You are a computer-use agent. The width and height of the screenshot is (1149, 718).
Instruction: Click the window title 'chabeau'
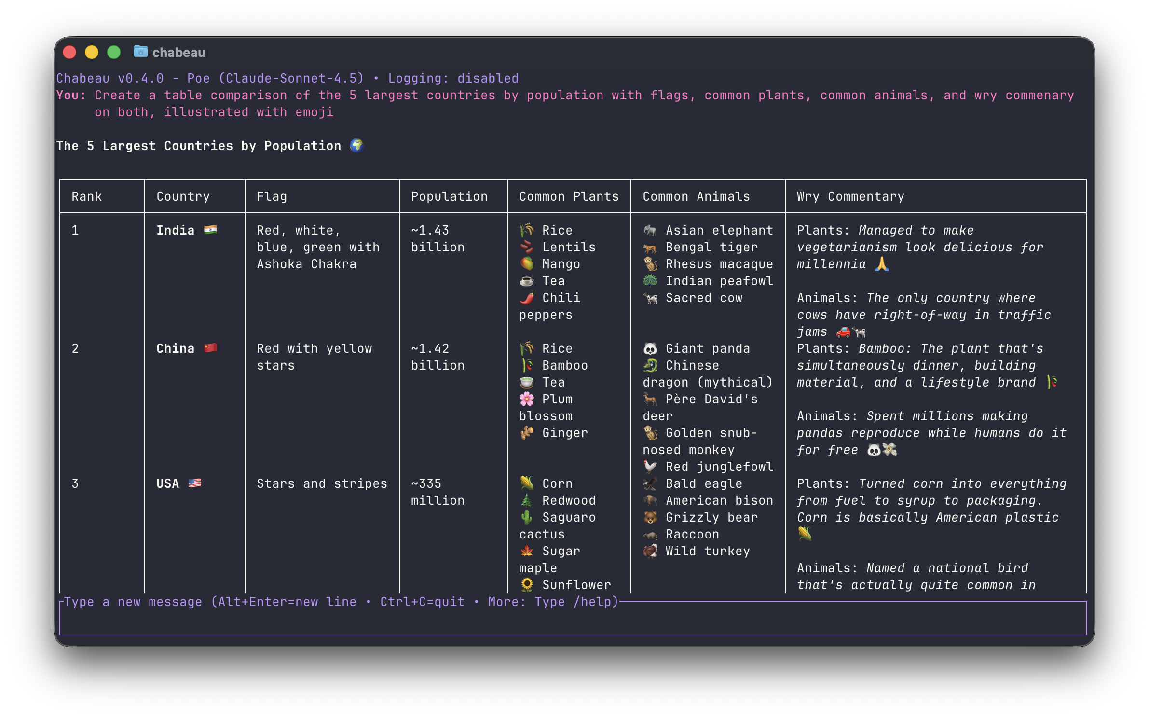point(179,52)
